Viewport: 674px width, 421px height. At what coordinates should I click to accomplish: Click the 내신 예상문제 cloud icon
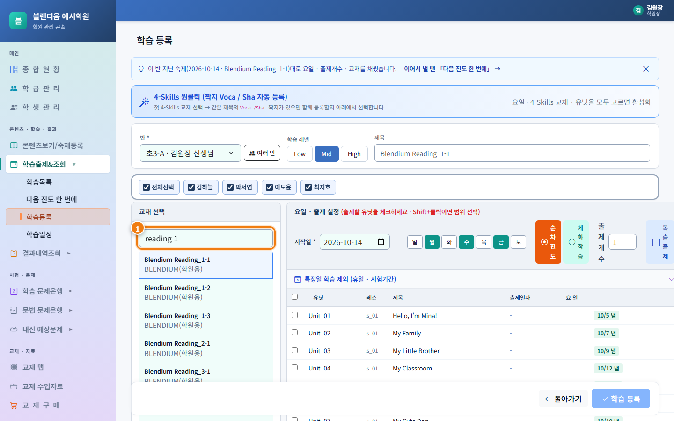[14, 329]
